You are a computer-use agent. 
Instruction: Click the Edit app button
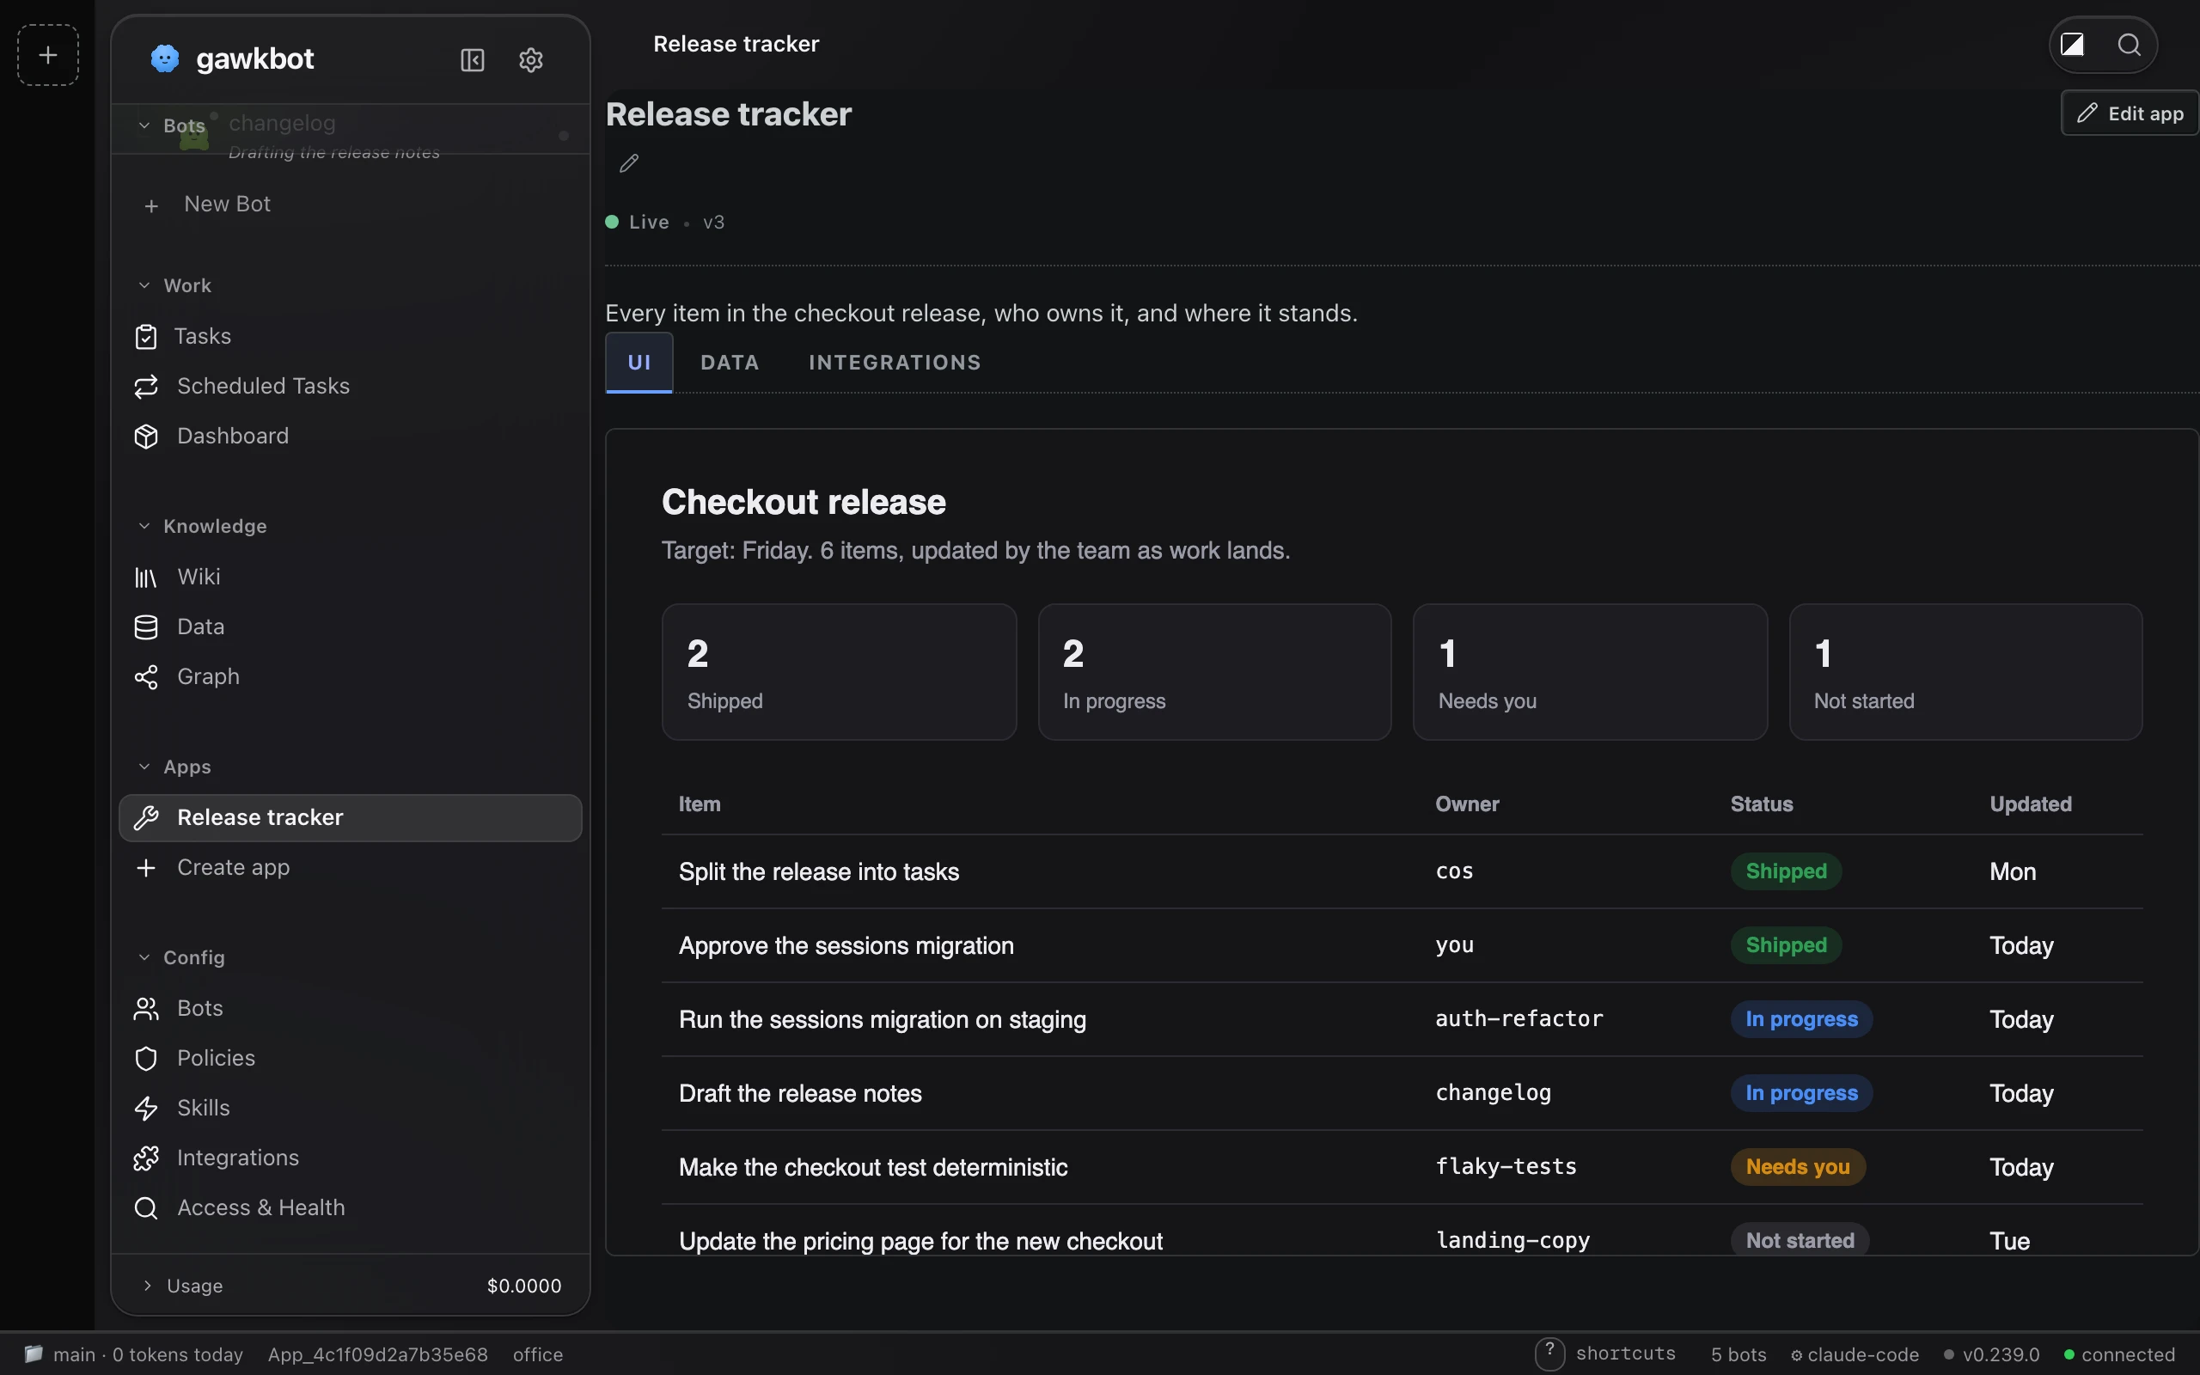(x=2130, y=113)
